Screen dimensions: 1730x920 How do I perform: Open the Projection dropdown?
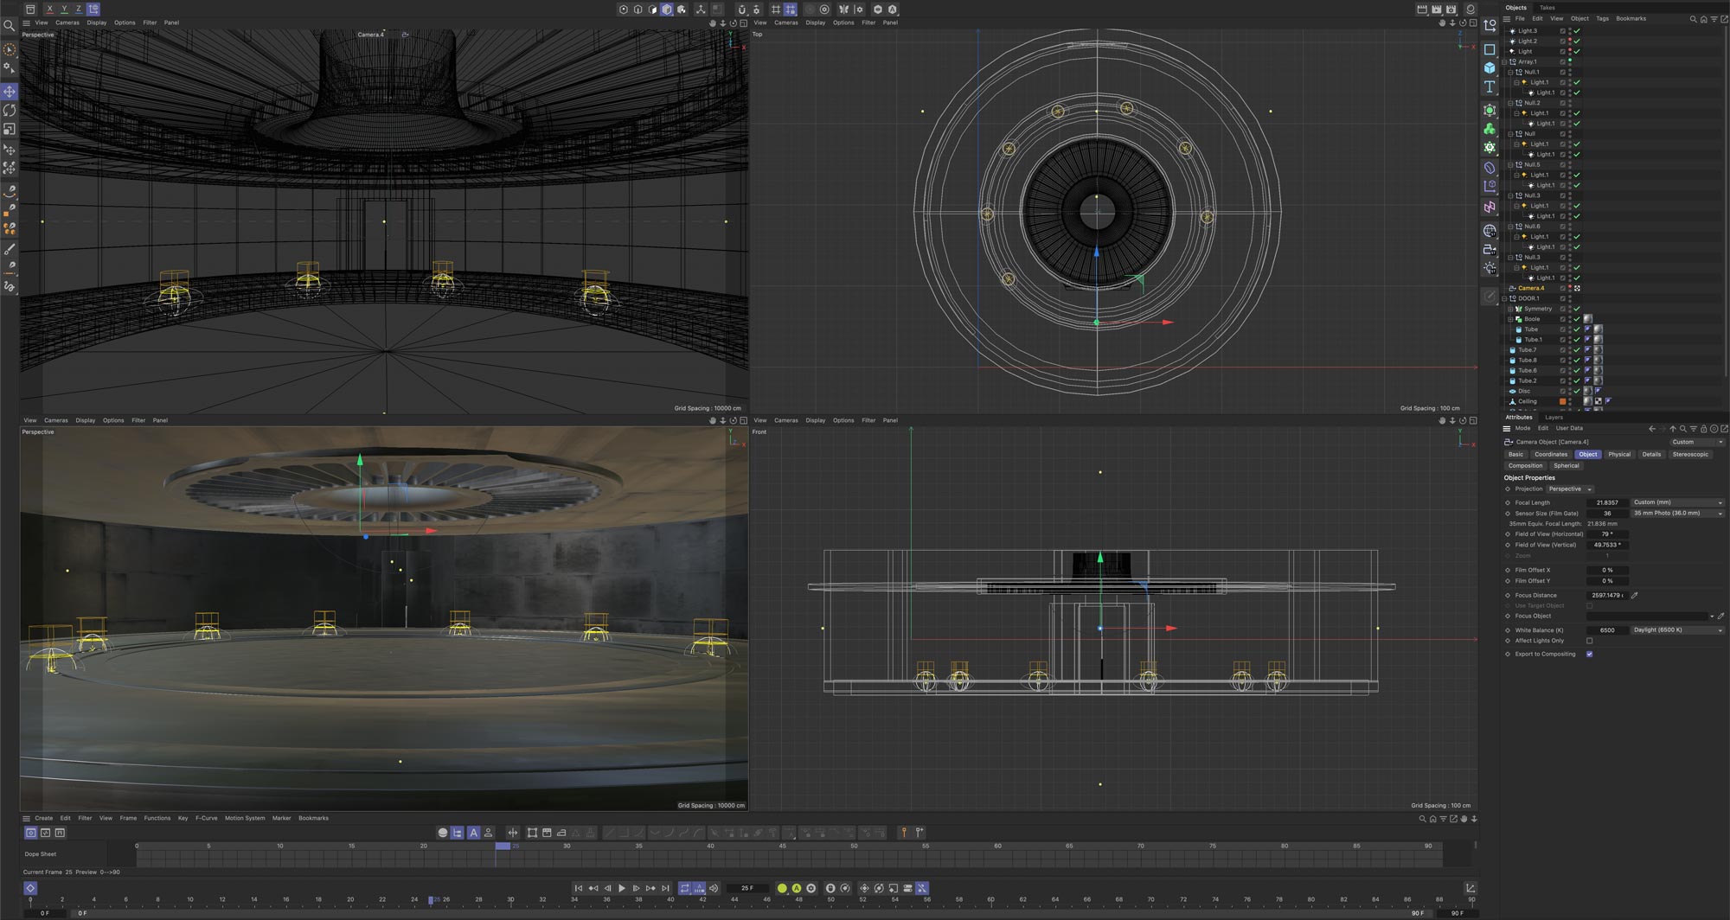click(x=1569, y=489)
